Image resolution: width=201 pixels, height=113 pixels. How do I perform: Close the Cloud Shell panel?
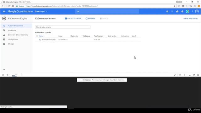click(198, 75)
